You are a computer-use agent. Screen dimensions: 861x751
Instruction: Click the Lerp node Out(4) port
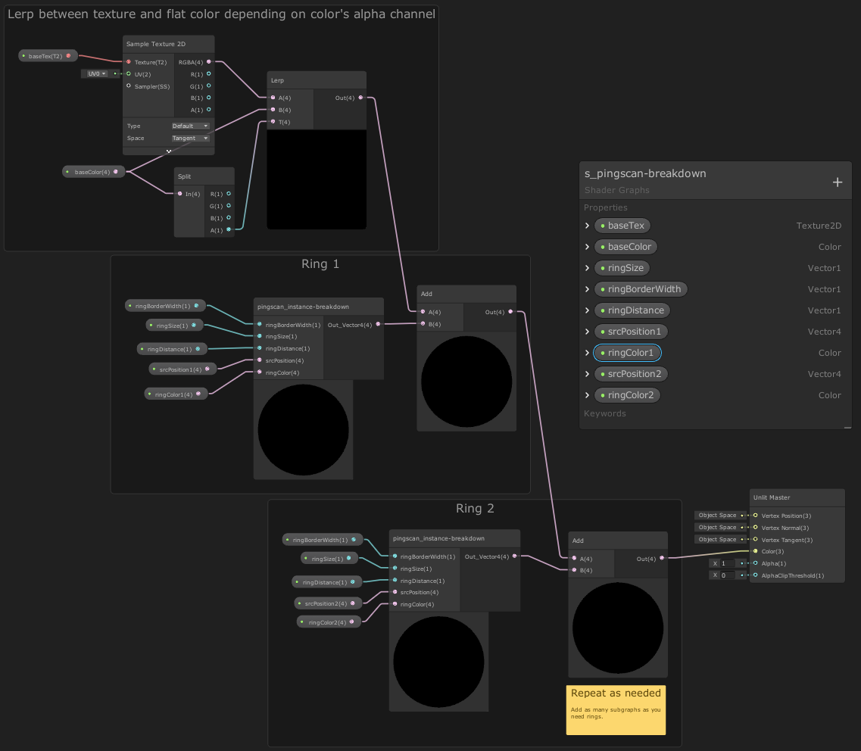(360, 98)
